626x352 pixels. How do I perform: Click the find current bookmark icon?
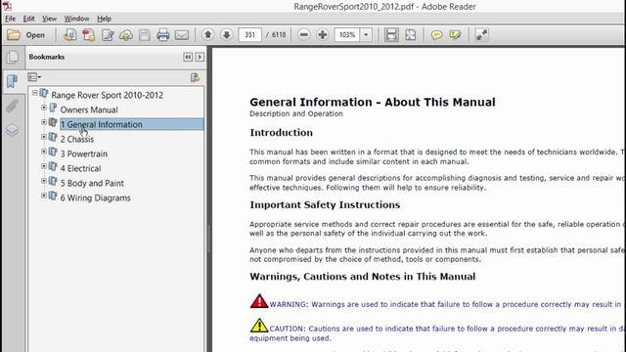click(196, 77)
